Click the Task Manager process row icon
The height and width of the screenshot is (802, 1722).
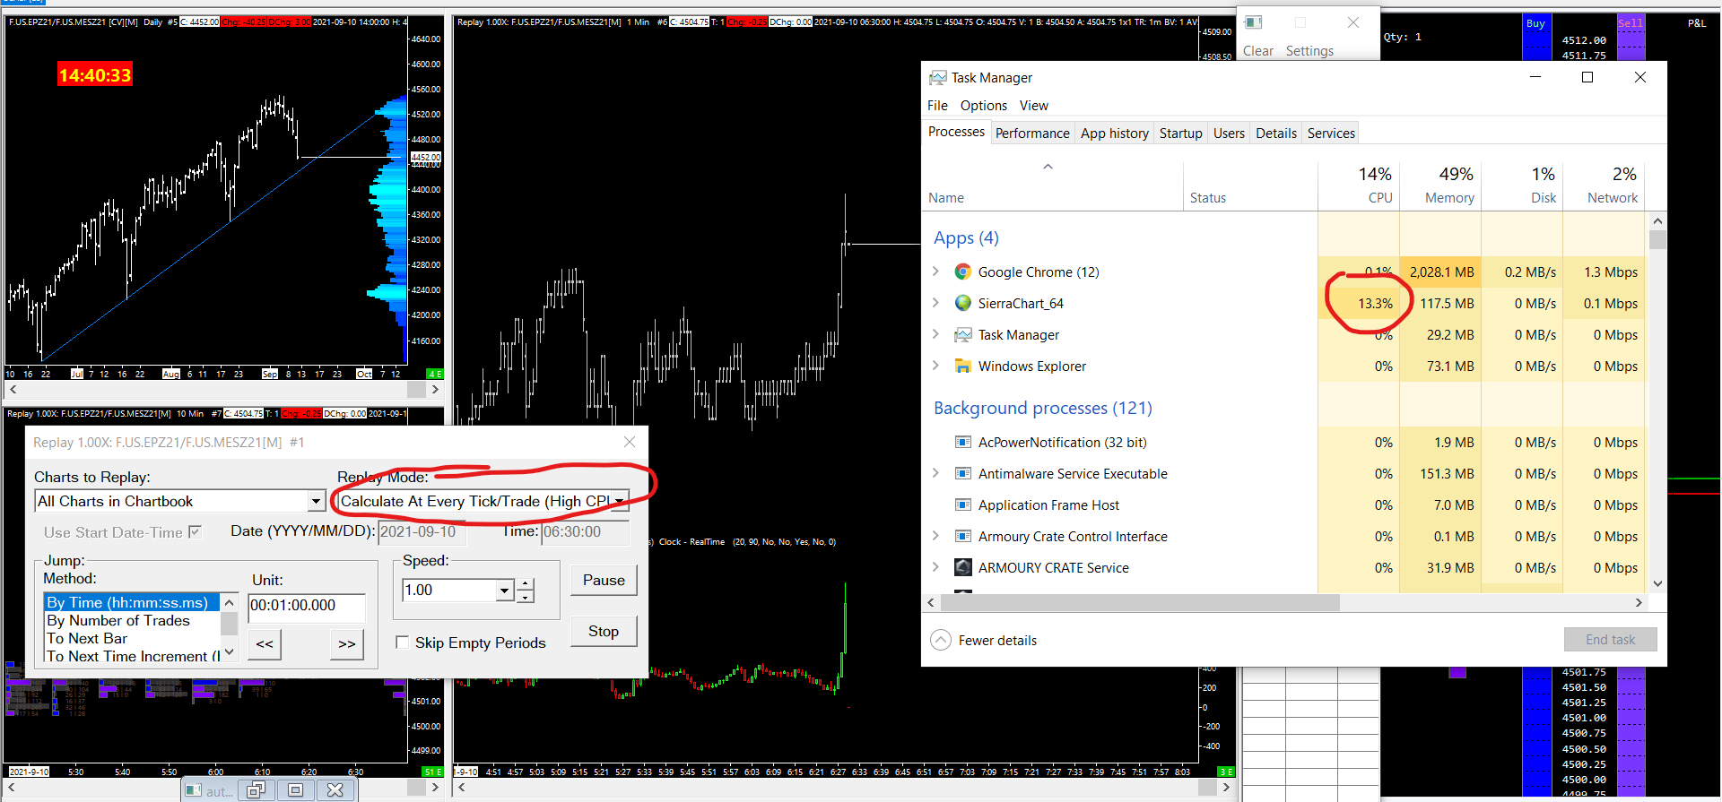coord(962,334)
